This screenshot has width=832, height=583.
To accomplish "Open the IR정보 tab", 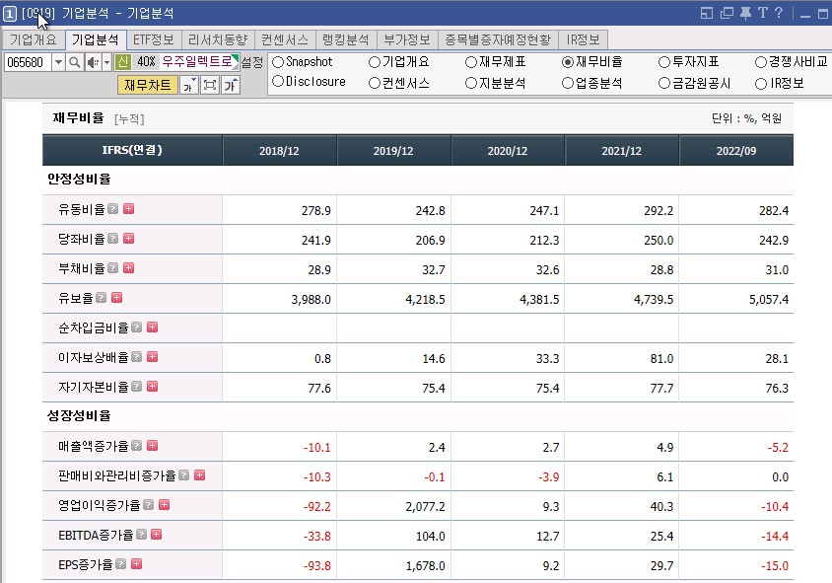I will pos(583,39).
